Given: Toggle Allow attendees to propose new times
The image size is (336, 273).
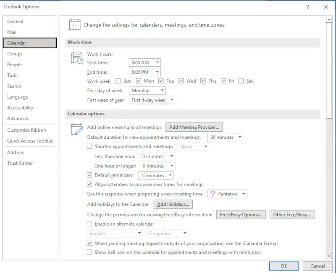Looking at the screenshot, I should [x=89, y=184].
